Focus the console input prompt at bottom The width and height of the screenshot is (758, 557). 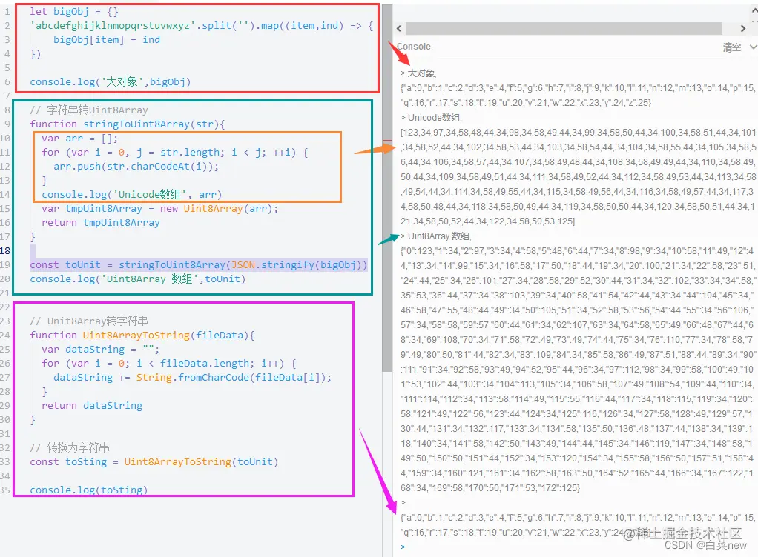pos(403,547)
